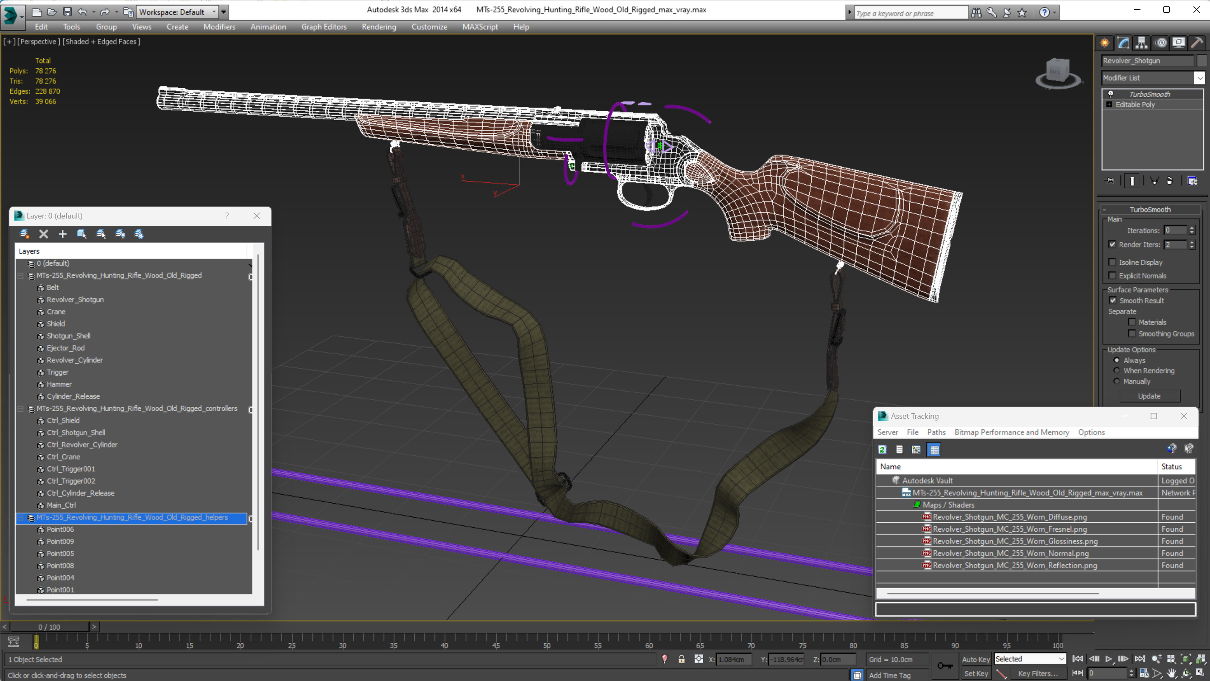Click the Create New Layer icon in Layer dialog
Viewport: 1210px width, 681px height.
click(25, 234)
